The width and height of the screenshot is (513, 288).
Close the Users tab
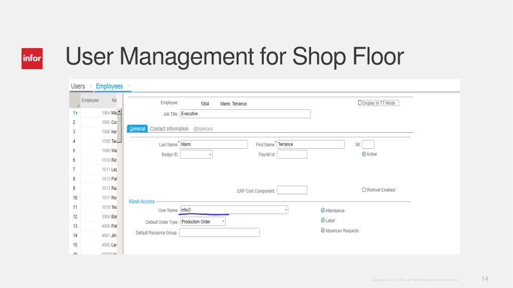91,86
